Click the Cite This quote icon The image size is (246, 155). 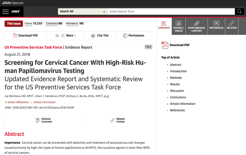(x=93, y=36)
